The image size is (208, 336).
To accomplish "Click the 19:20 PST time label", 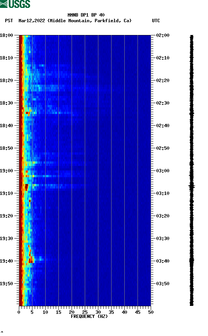I will tap(6, 216).
